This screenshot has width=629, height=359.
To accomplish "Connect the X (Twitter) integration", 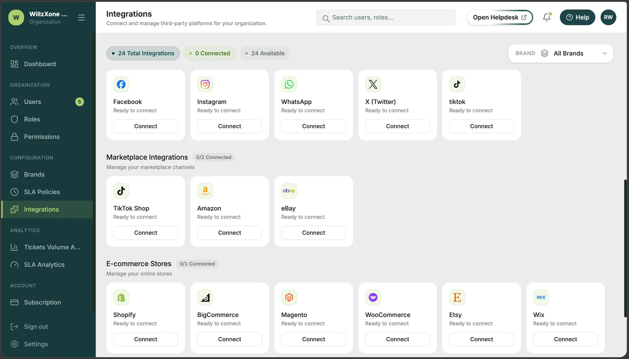I will click(397, 126).
